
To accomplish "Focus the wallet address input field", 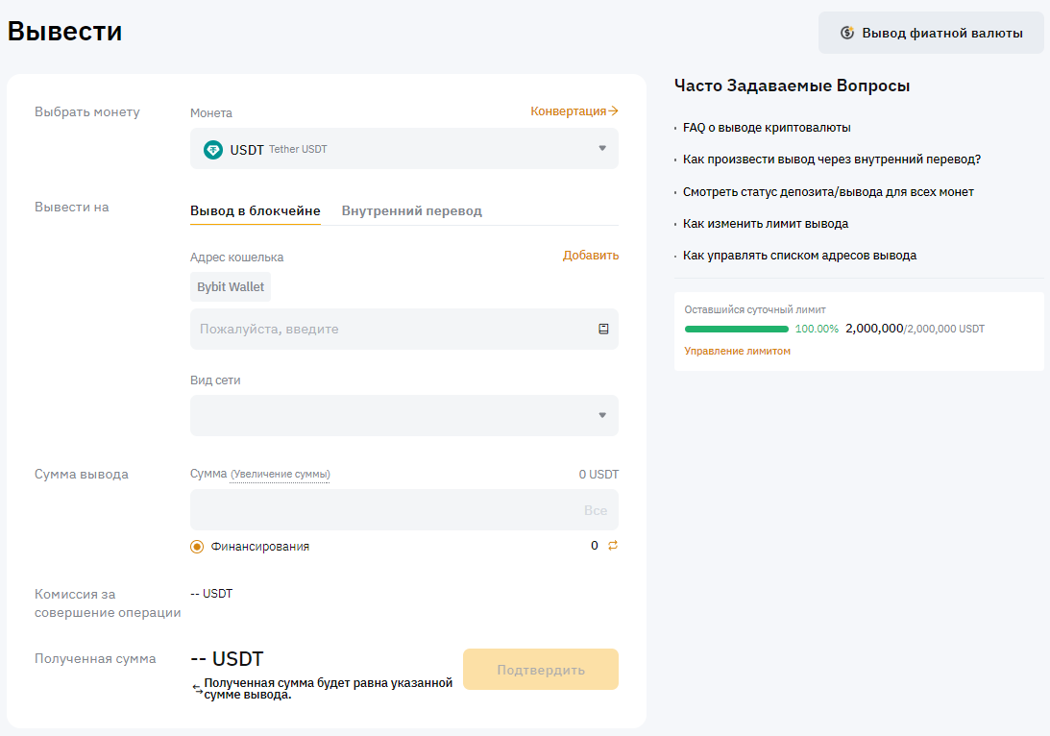I will pyautogui.click(x=404, y=329).
